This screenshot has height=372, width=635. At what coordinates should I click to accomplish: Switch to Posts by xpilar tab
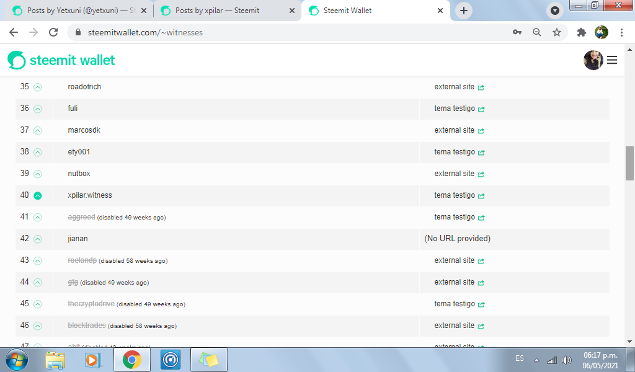(x=227, y=11)
